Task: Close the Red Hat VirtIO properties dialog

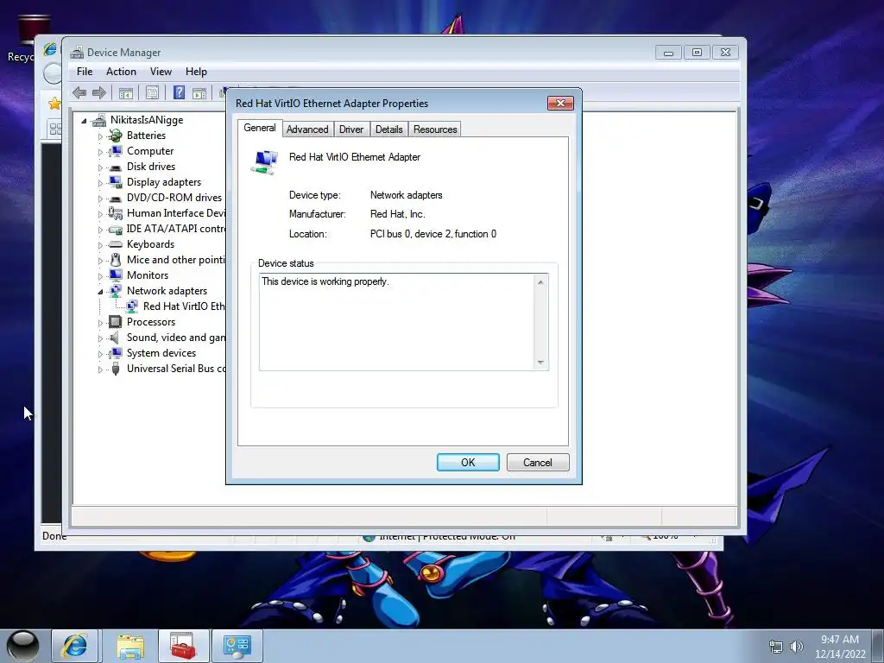Action: [x=560, y=104]
